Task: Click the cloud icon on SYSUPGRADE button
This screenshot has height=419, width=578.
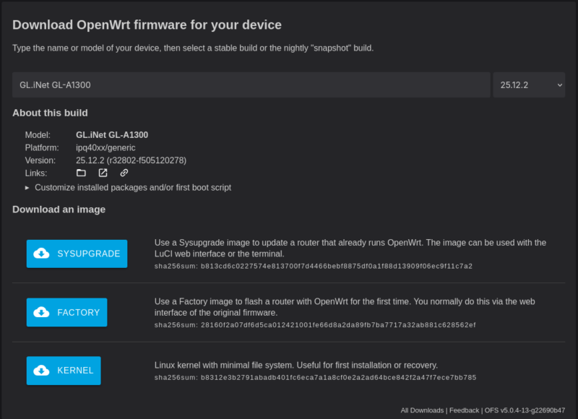Action: 42,254
